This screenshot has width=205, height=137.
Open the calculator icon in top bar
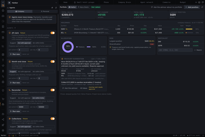point(199,2)
